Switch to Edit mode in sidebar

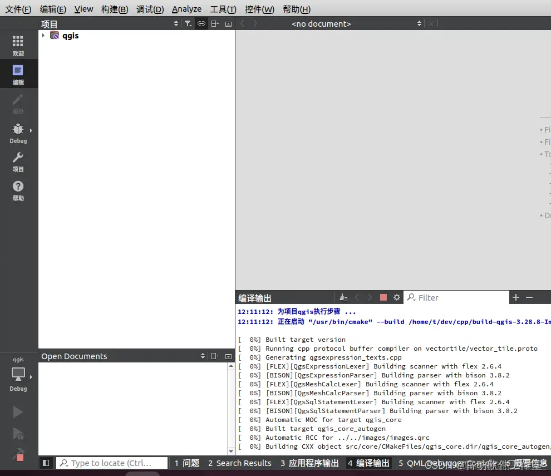(x=18, y=75)
